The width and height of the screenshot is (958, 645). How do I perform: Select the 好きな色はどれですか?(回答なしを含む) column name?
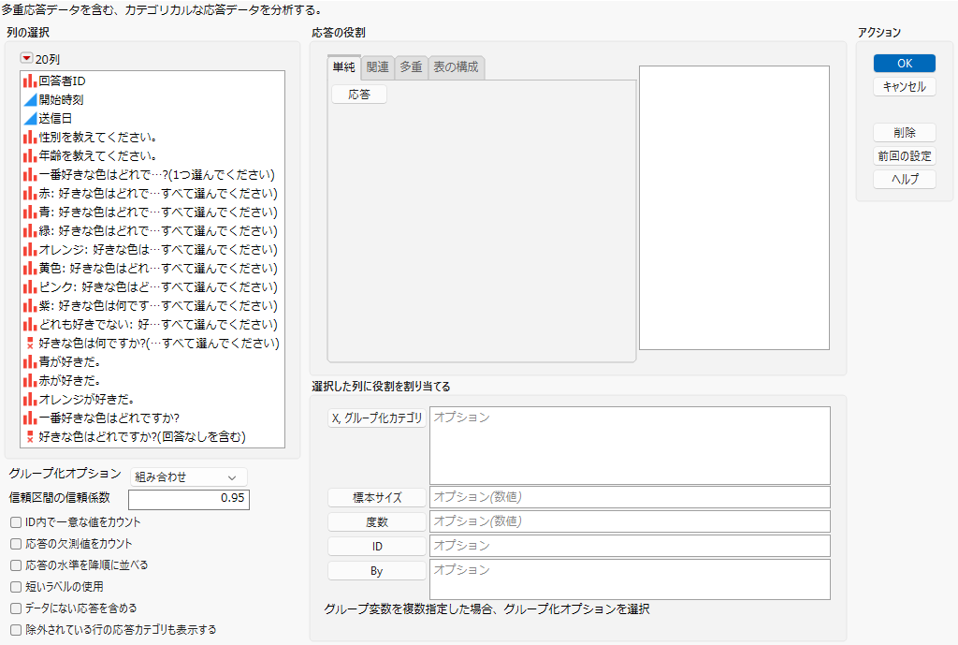(x=142, y=437)
